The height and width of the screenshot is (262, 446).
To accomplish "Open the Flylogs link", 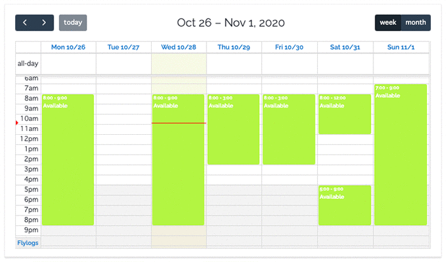I will 28,243.
